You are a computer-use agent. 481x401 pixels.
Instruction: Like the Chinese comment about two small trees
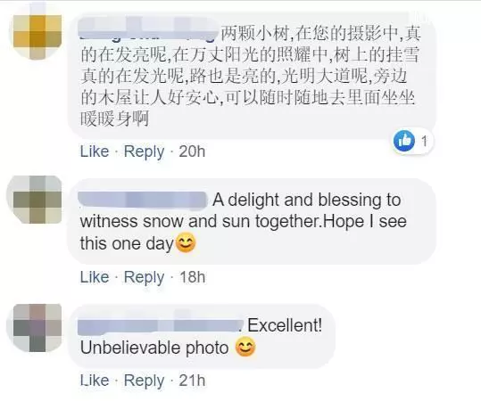pos(95,151)
